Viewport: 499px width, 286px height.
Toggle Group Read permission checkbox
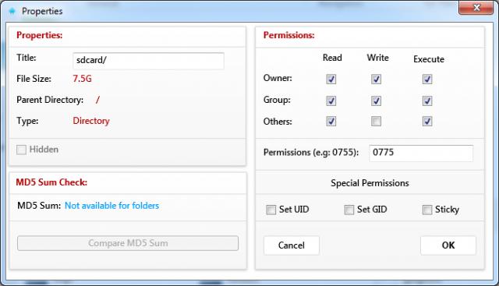[x=331, y=101]
